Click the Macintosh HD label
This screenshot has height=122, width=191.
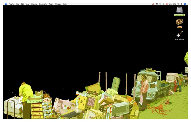click(x=180, y=15)
